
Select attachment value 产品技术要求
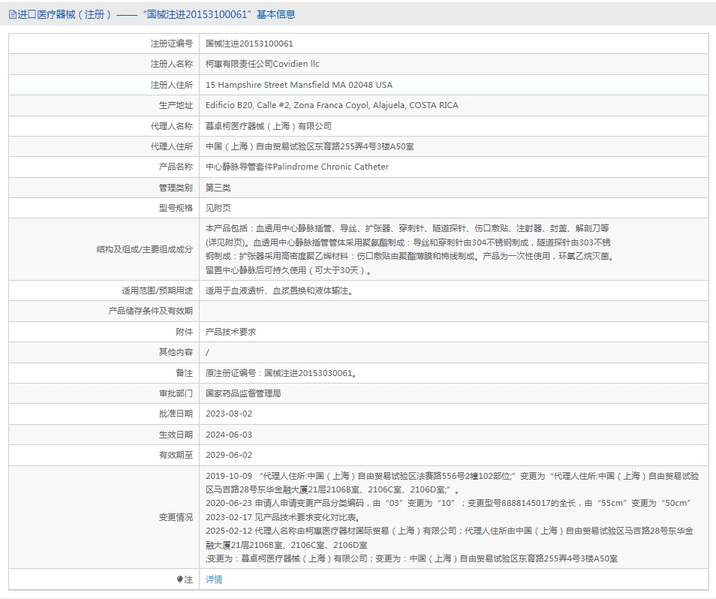pos(230,332)
